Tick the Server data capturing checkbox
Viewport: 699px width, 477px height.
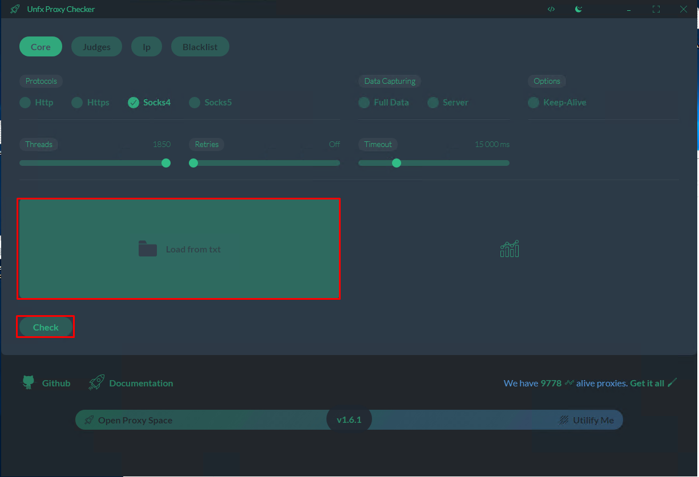tap(433, 103)
